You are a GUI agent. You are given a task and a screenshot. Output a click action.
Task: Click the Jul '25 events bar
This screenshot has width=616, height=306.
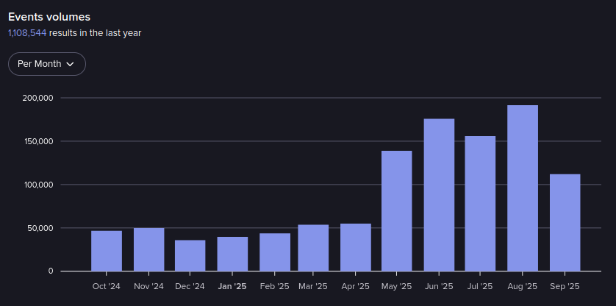[x=480, y=204]
